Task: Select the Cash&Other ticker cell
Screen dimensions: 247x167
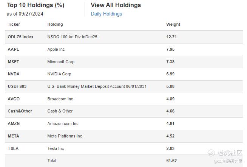Action: click(20, 111)
